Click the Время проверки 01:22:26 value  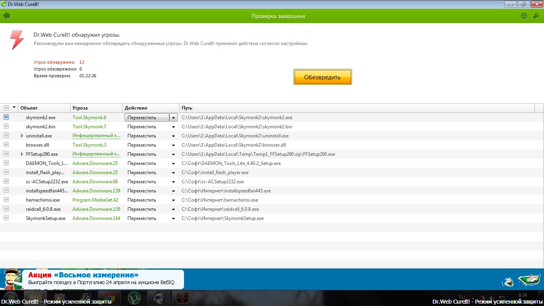click(88, 76)
